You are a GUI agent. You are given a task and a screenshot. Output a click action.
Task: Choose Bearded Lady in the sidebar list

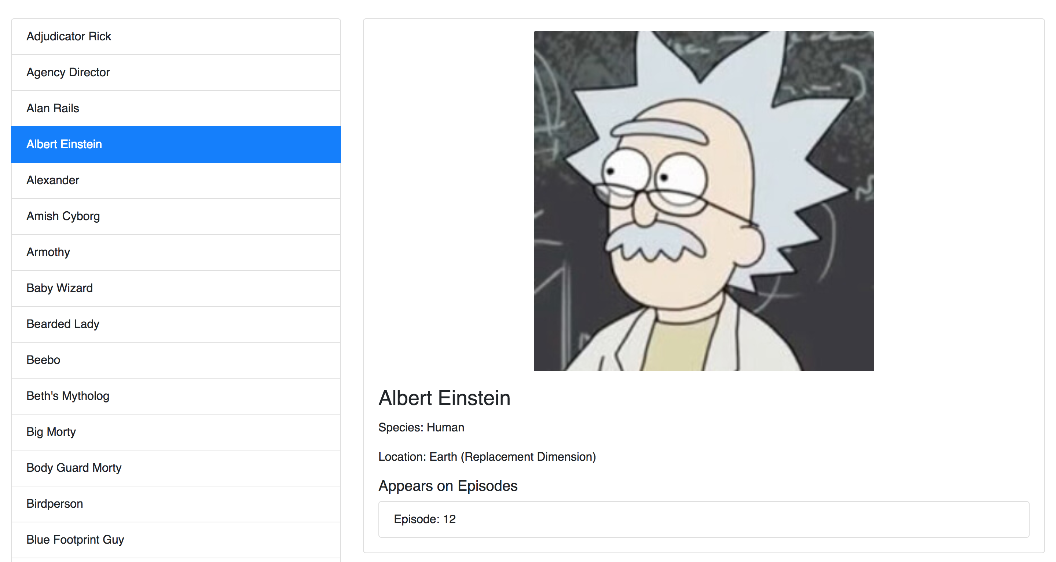point(176,324)
